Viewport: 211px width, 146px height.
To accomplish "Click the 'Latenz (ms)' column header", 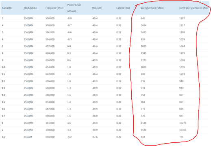I will tap(123, 8).
